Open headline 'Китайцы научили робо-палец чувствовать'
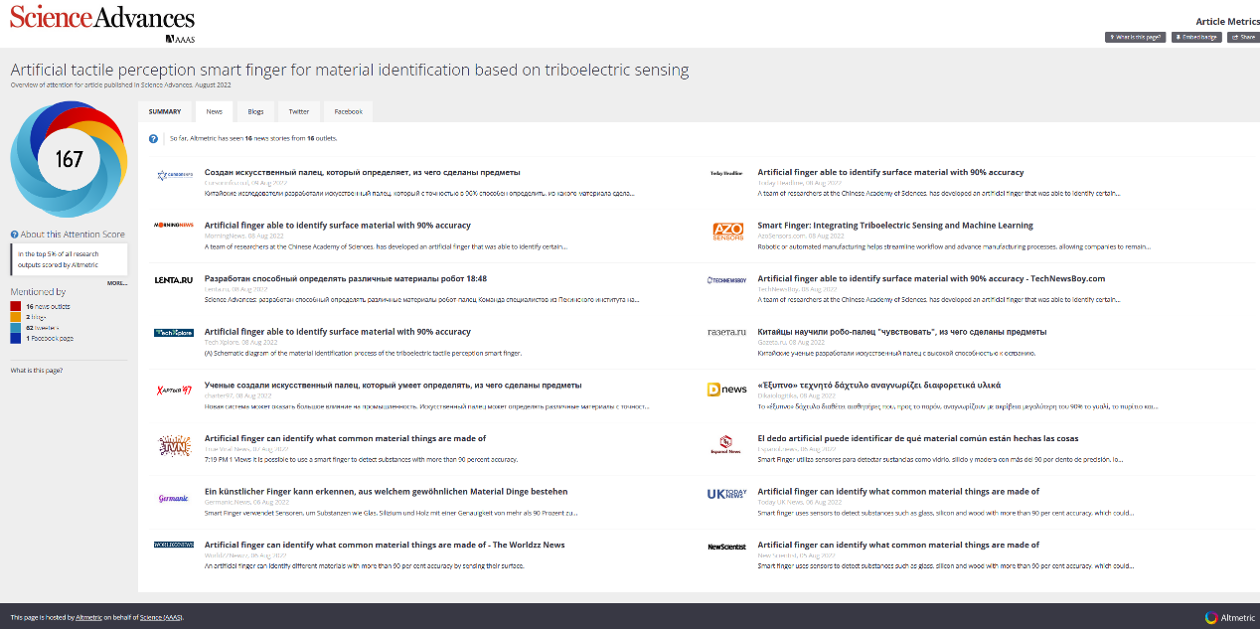Screen dimensions: 1260x629 [x=901, y=332]
